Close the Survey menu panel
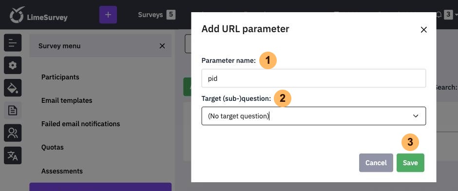The image size is (458, 191). point(162,46)
